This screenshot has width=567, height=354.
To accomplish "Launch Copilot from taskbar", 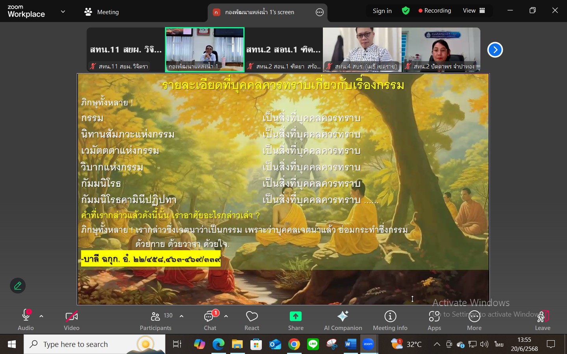I will click(x=199, y=345).
